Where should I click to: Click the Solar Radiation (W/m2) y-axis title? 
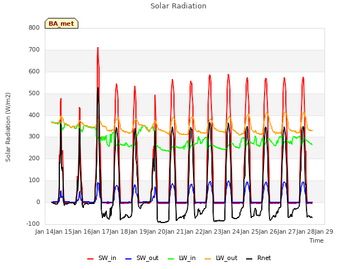[x=8, y=127]
